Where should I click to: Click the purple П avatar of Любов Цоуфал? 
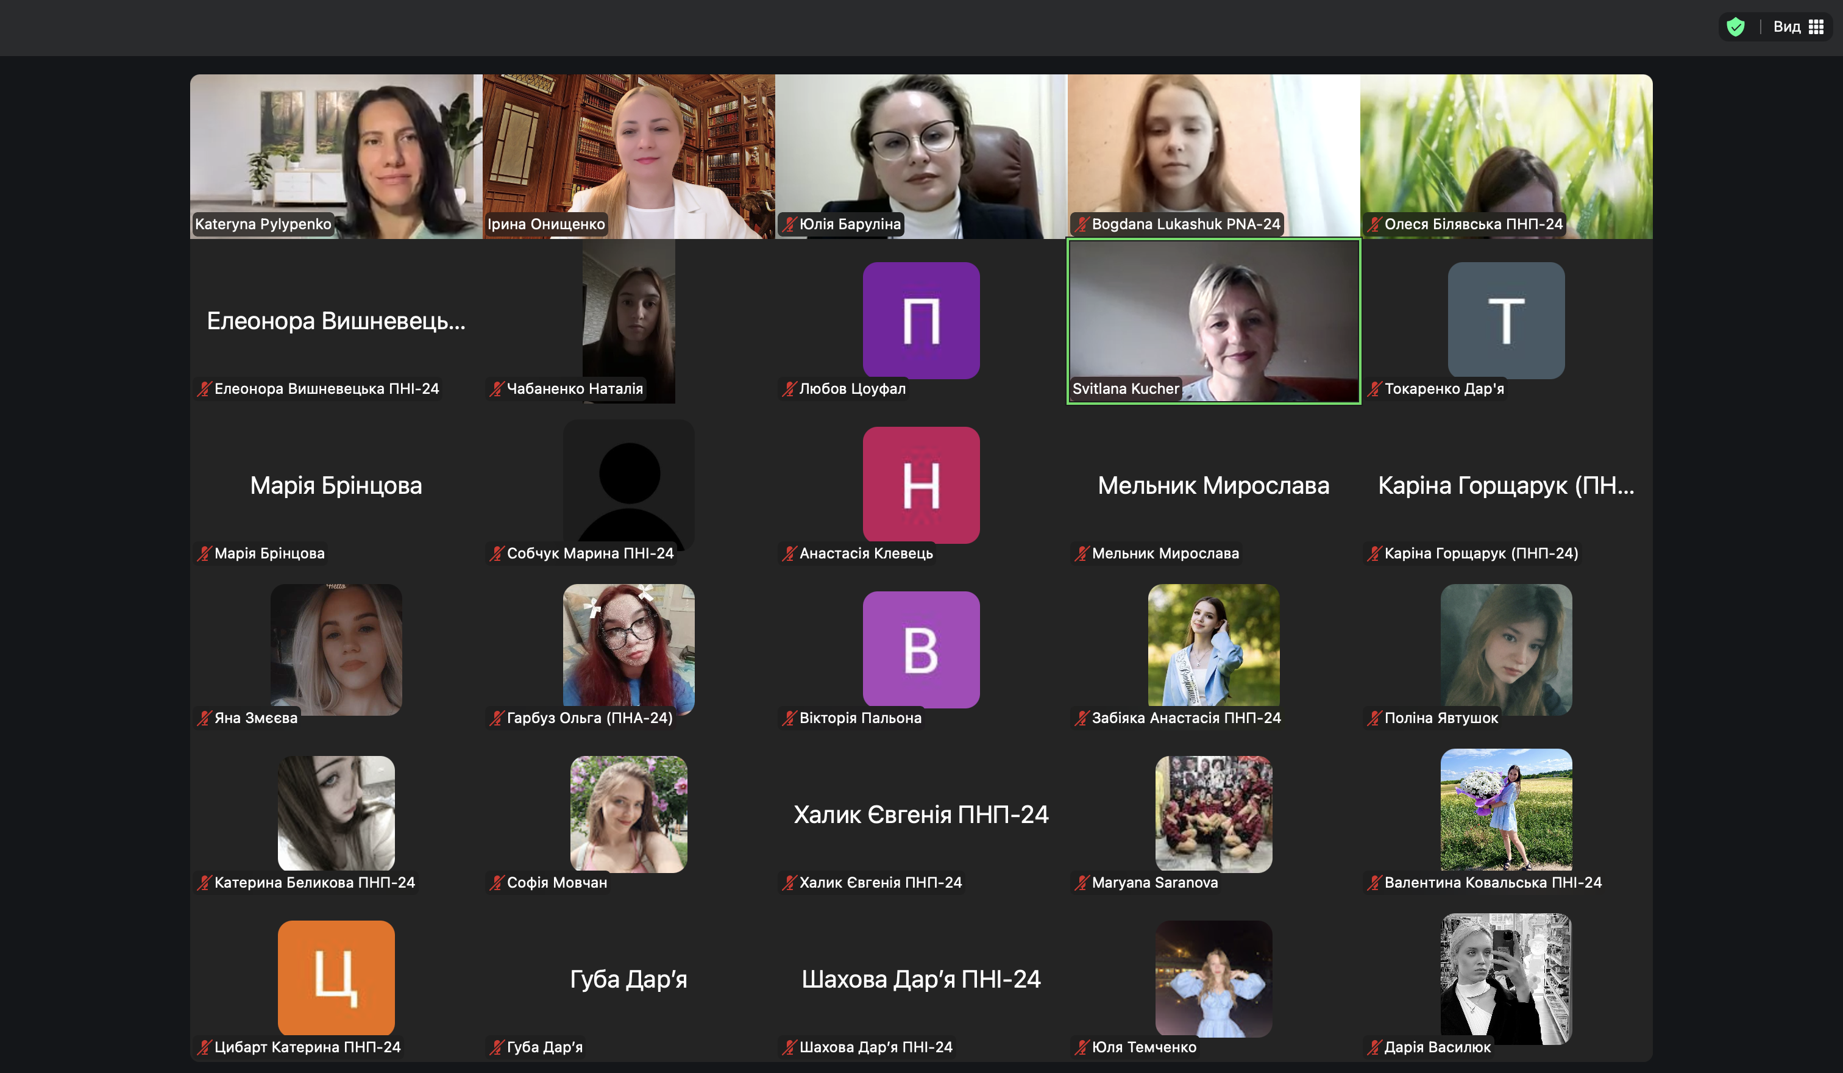(921, 320)
